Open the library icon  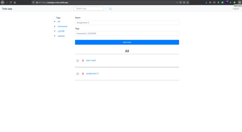pyautogui.click(x=210, y=2)
